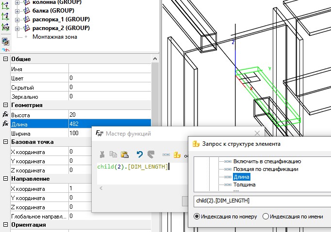Image resolution: width=331 pixels, height=232 pixels.
Task: Select Толщина in the element structure tree
Action: (x=244, y=185)
